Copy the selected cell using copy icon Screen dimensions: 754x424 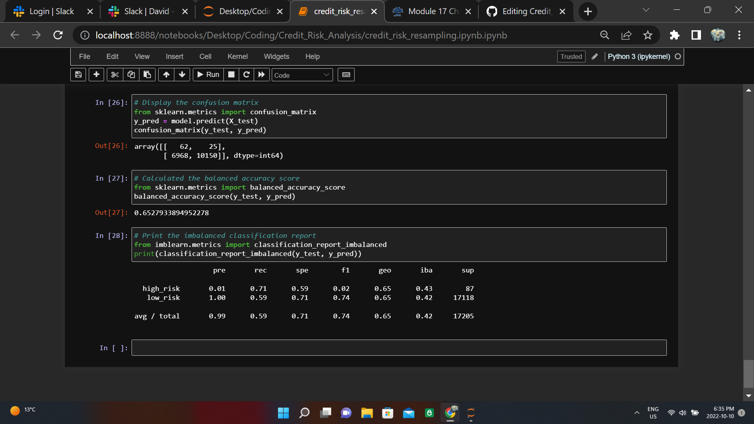click(131, 75)
